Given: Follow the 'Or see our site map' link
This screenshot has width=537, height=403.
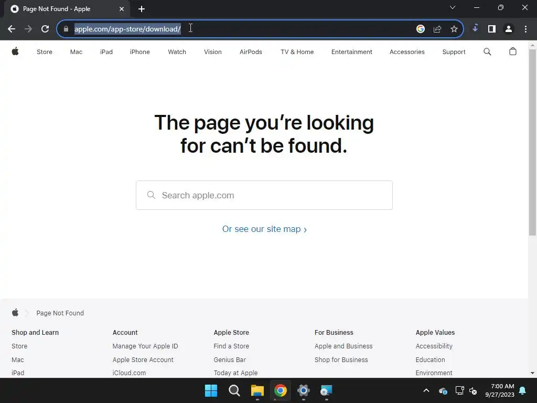Looking at the screenshot, I should point(264,229).
